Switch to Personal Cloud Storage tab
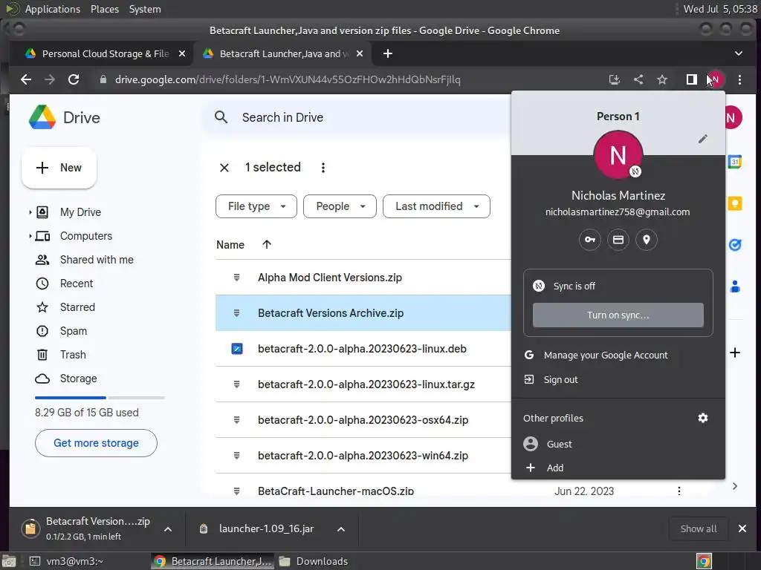This screenshot has width=761, height=570. (x=106, y=53)
